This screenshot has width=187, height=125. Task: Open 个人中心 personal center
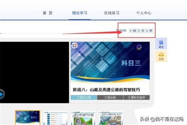(144, 13)
